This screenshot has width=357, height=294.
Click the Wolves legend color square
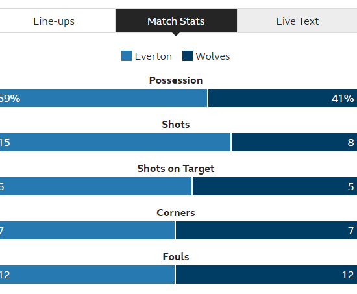click(x=188, y=56)
